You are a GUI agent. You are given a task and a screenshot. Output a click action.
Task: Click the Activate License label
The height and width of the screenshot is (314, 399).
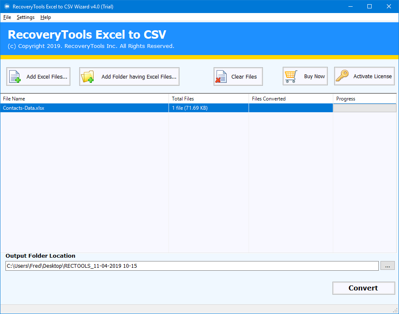[x=372, y=77]
